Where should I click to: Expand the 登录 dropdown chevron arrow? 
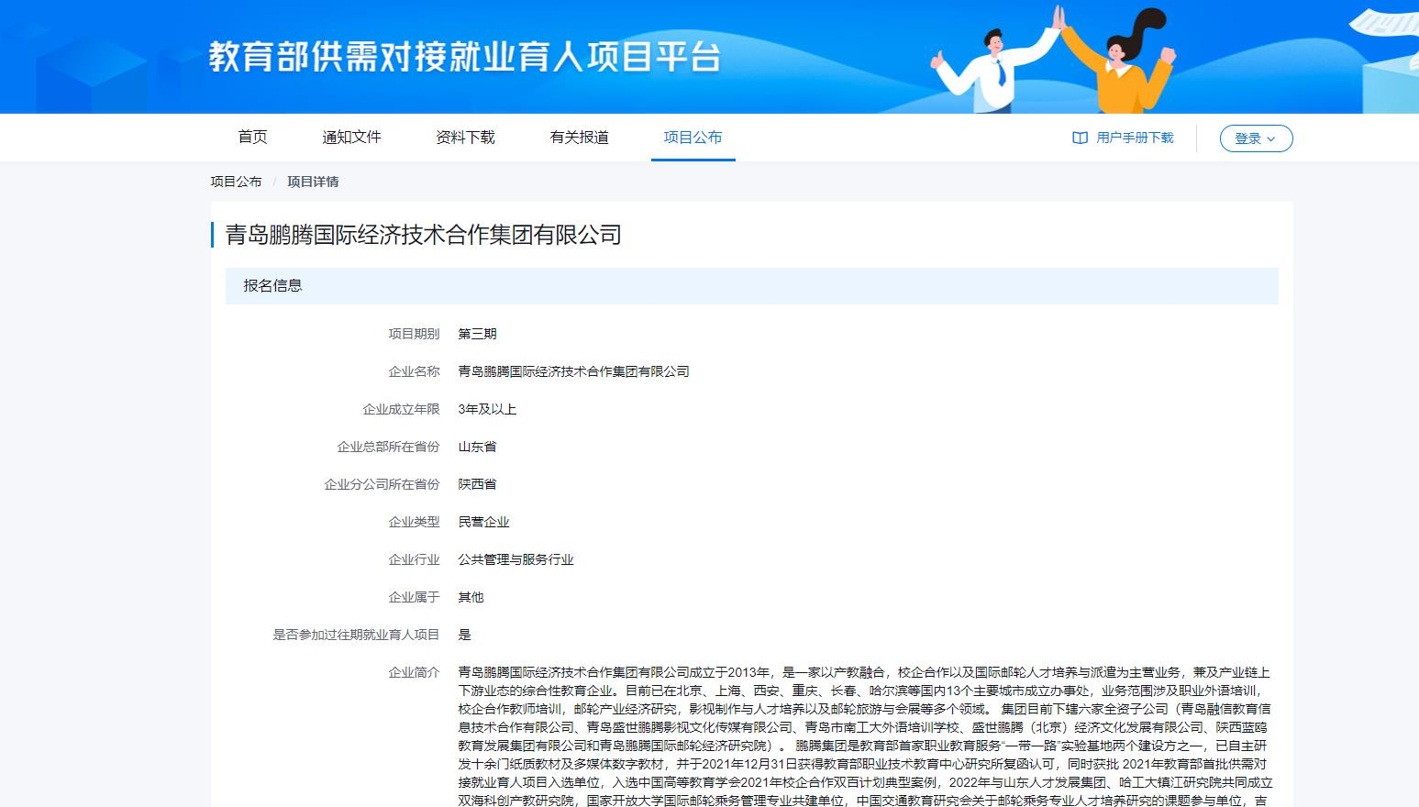[x=1271, y=139]
